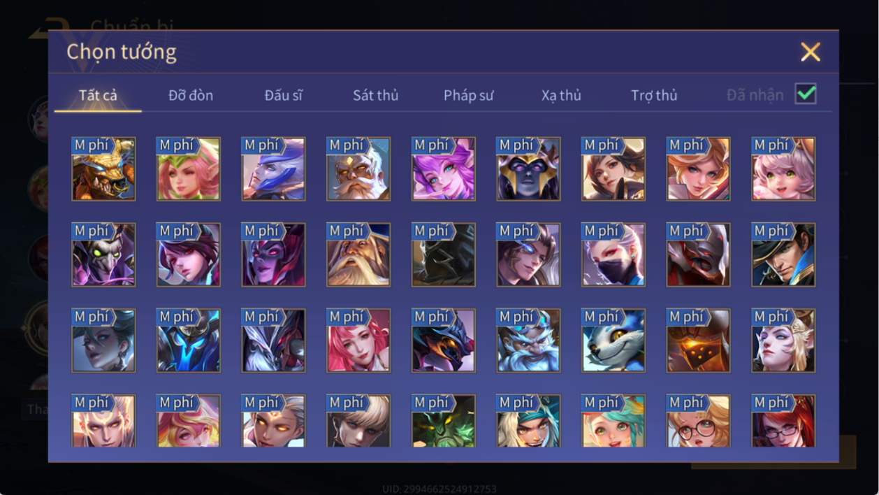Select the orange horned beast hero portrait
Viewport: 879px width, 495px height.
click(103, 169)
